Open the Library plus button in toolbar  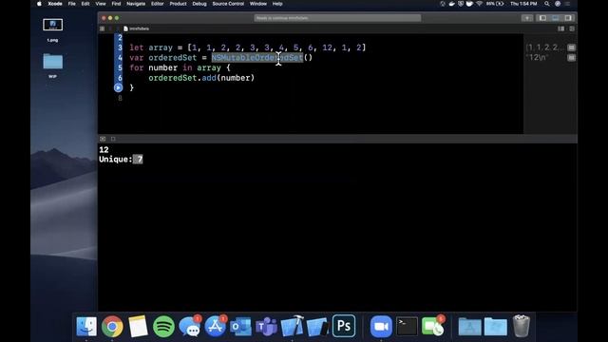(527, 18)
